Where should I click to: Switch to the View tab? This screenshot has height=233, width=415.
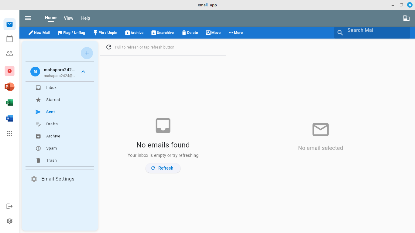(68, 18)
